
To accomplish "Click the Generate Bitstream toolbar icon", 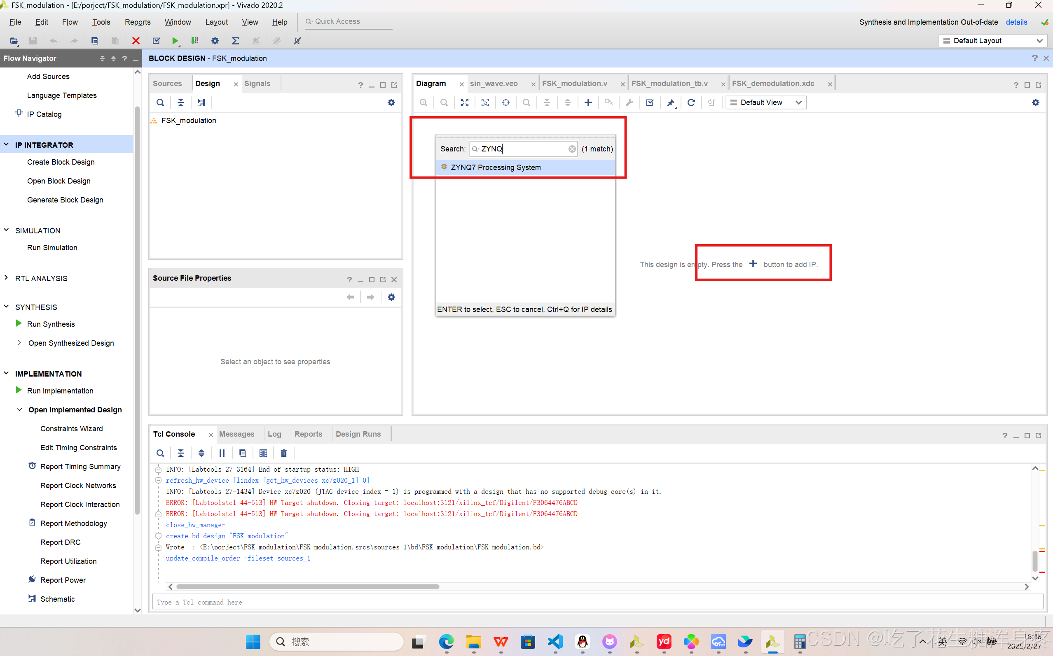I will pos(195,41).
